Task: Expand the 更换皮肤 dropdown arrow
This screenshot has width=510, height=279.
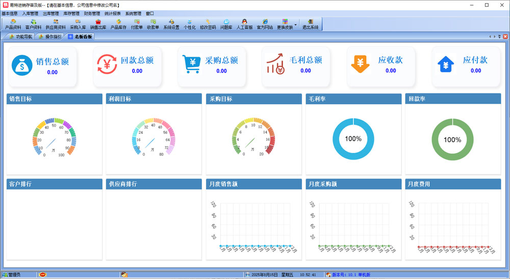Action: coord(295,23)
